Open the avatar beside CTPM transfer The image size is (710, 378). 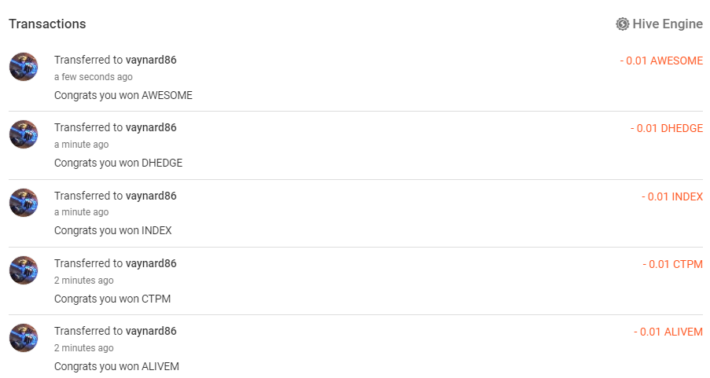coord(24,270)
